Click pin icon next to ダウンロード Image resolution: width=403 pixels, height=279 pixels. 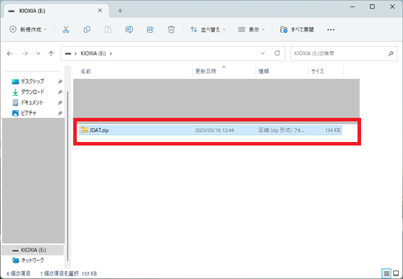point(60,92)
